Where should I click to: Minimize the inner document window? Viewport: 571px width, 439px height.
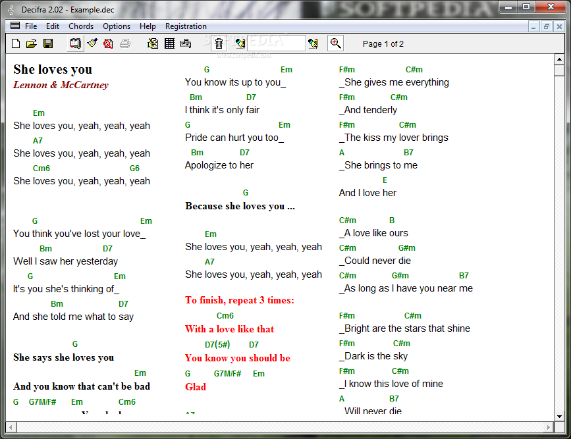533,26
